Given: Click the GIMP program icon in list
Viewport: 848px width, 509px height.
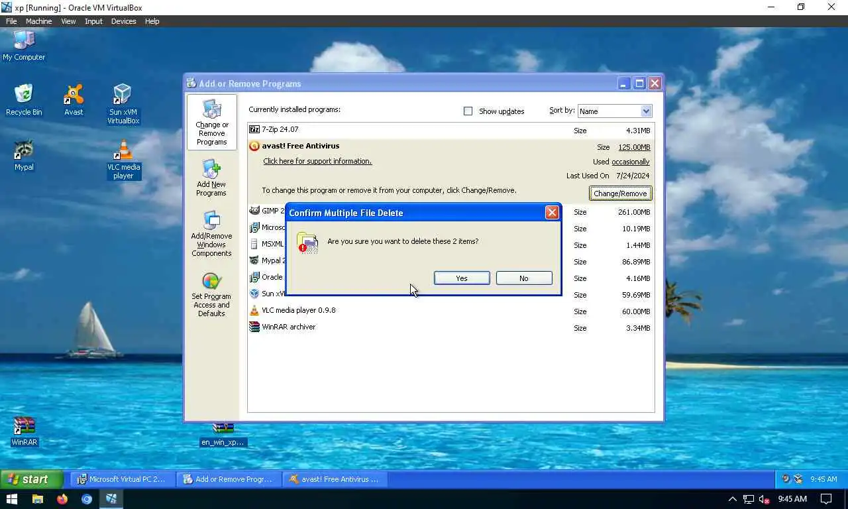Looking at the screenshot, I should [x=254, y=211].
